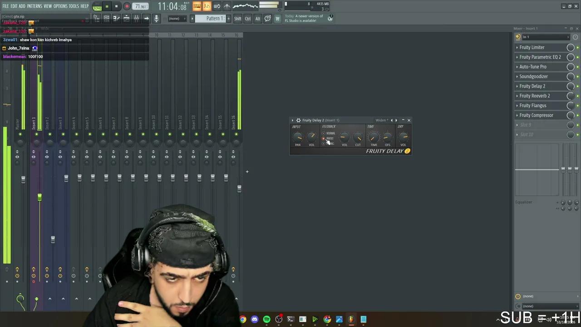Expand the Fruity Compressor slot arrow
This screenshot has width=581, height=327.
coord(517,115)
